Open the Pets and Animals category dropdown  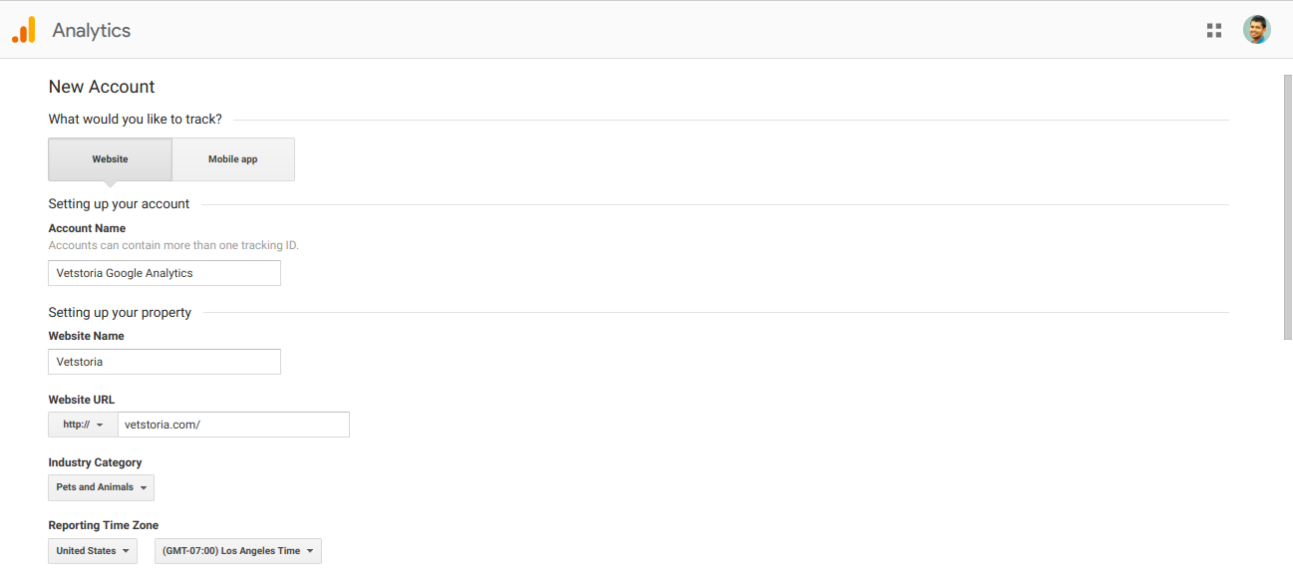101,487
